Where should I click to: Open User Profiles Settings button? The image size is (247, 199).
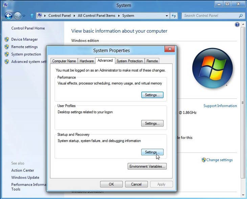click(152, 124)
